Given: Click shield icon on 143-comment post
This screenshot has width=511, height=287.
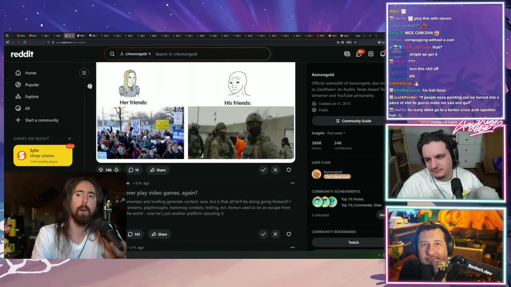Looking at the screenshot, I should tap(289, 234).
